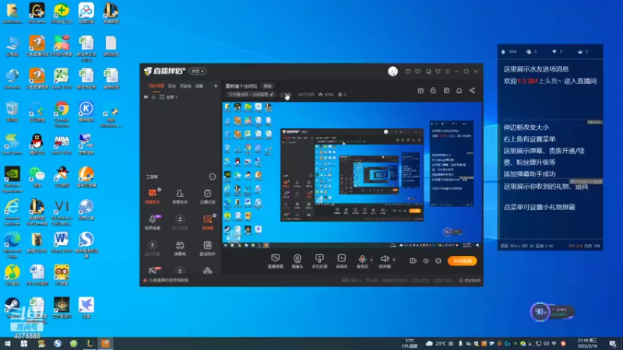
Task: Toggle visibility eye of 全屏 1 source
Action: coord(146,96)
